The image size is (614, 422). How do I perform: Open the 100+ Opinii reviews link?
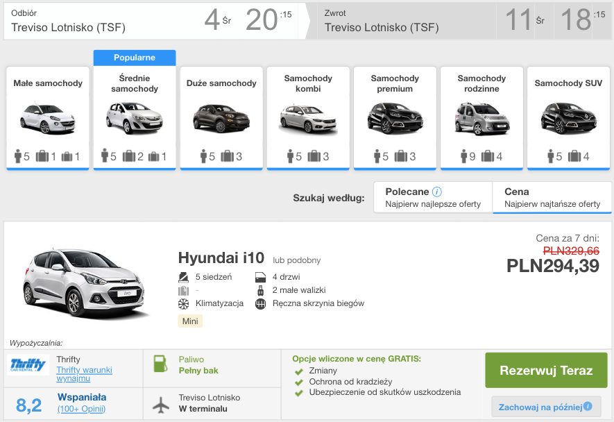point(81,409)
